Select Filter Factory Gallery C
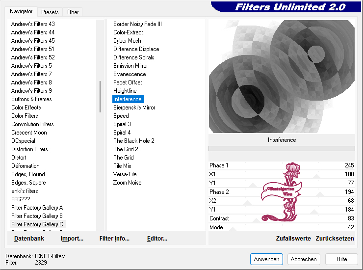 coord(37,224)
